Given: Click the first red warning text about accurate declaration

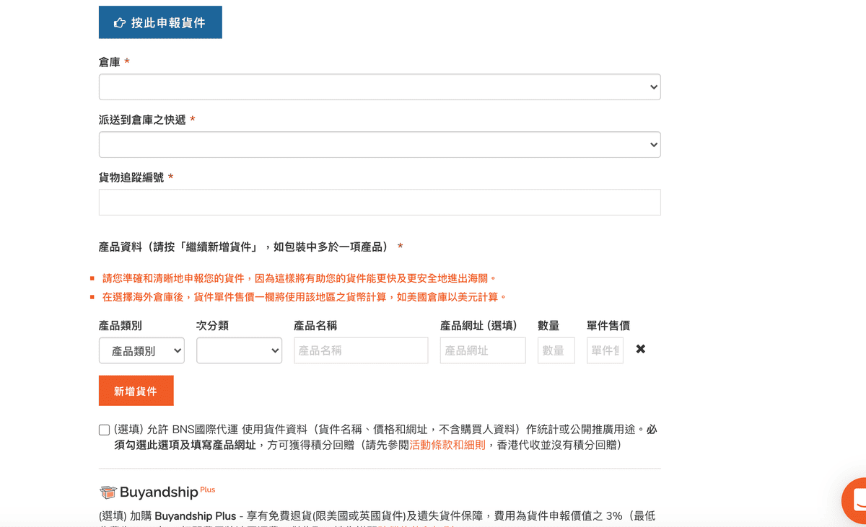Looking at the screenshot, I should (x=299, y=278).
